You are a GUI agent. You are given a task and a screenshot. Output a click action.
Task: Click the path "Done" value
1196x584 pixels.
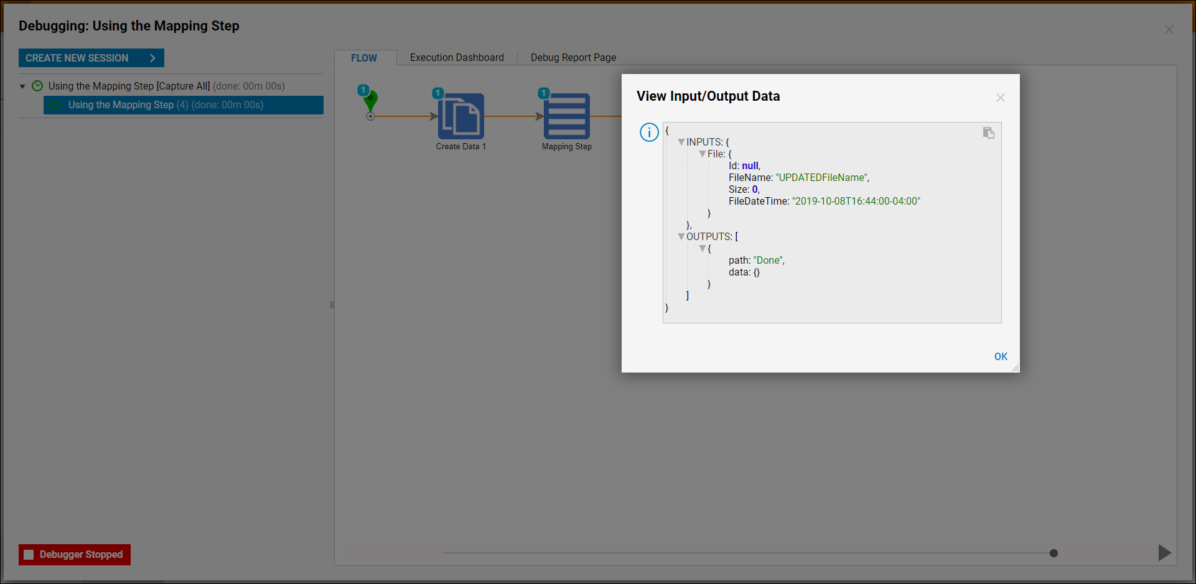click(768, 260)
